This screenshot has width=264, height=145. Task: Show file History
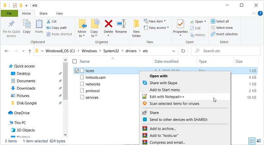(198, 35)
